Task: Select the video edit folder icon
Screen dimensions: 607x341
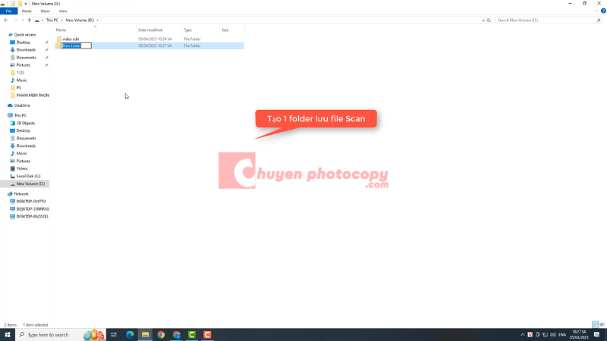Action: pos(59,39)
